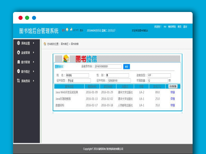This screenshot has width=206, height=154.
Task: Click the home icon in the breadcrumb
Action: (x=45, y=44)
